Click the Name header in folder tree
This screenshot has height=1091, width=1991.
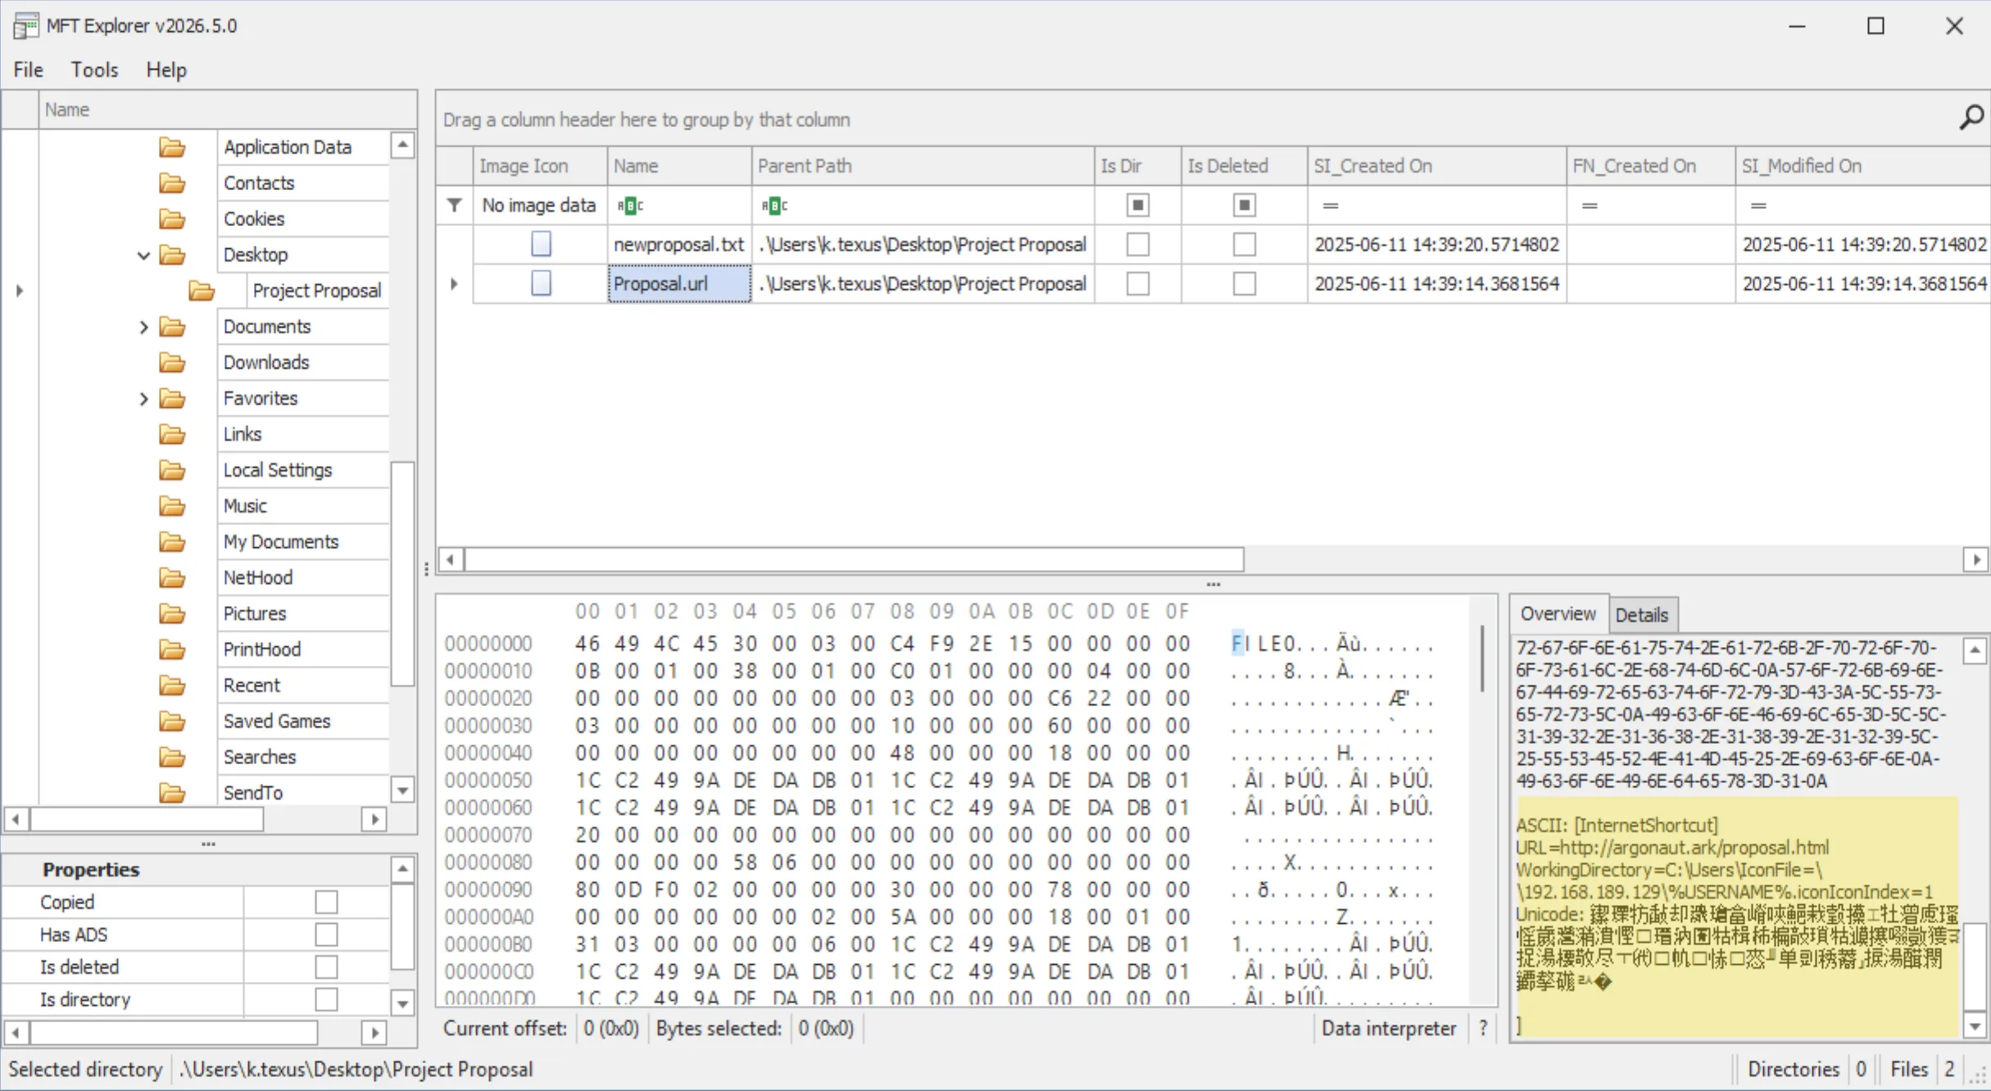[x=228, y=110]
